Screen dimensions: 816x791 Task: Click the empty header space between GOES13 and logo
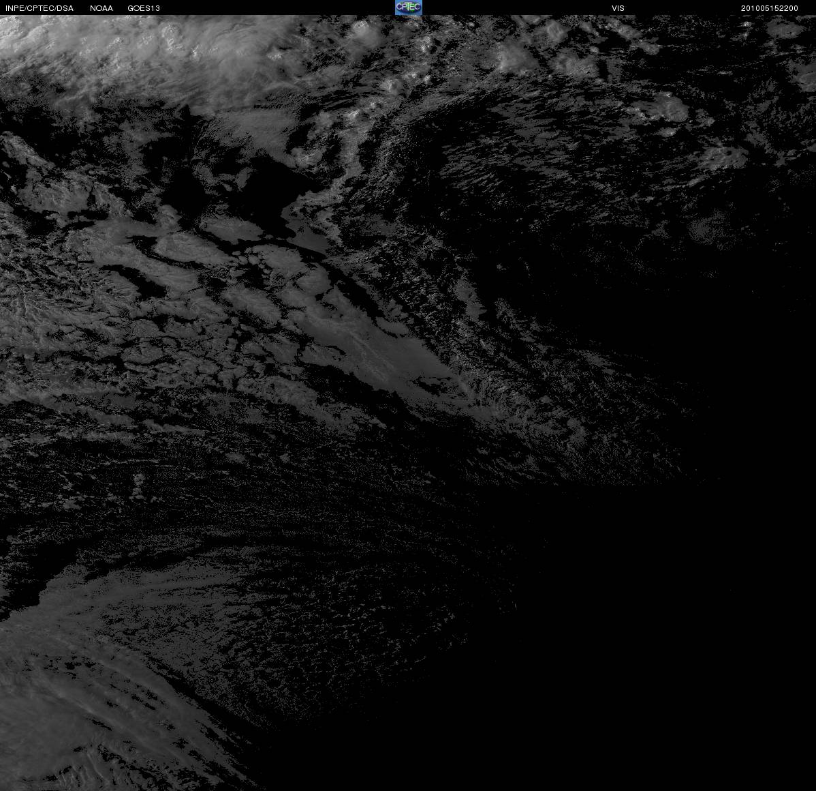(x=277, y=8)
